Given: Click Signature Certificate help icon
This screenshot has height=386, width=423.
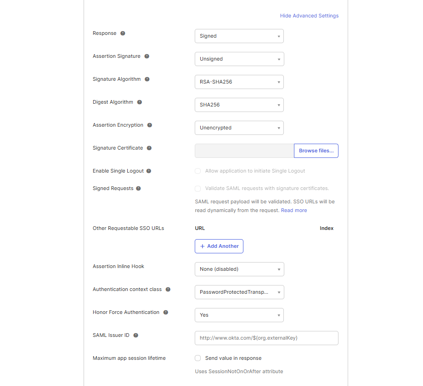Looking at the screenshot, I should pyautogui.click(x=149, y=148).
